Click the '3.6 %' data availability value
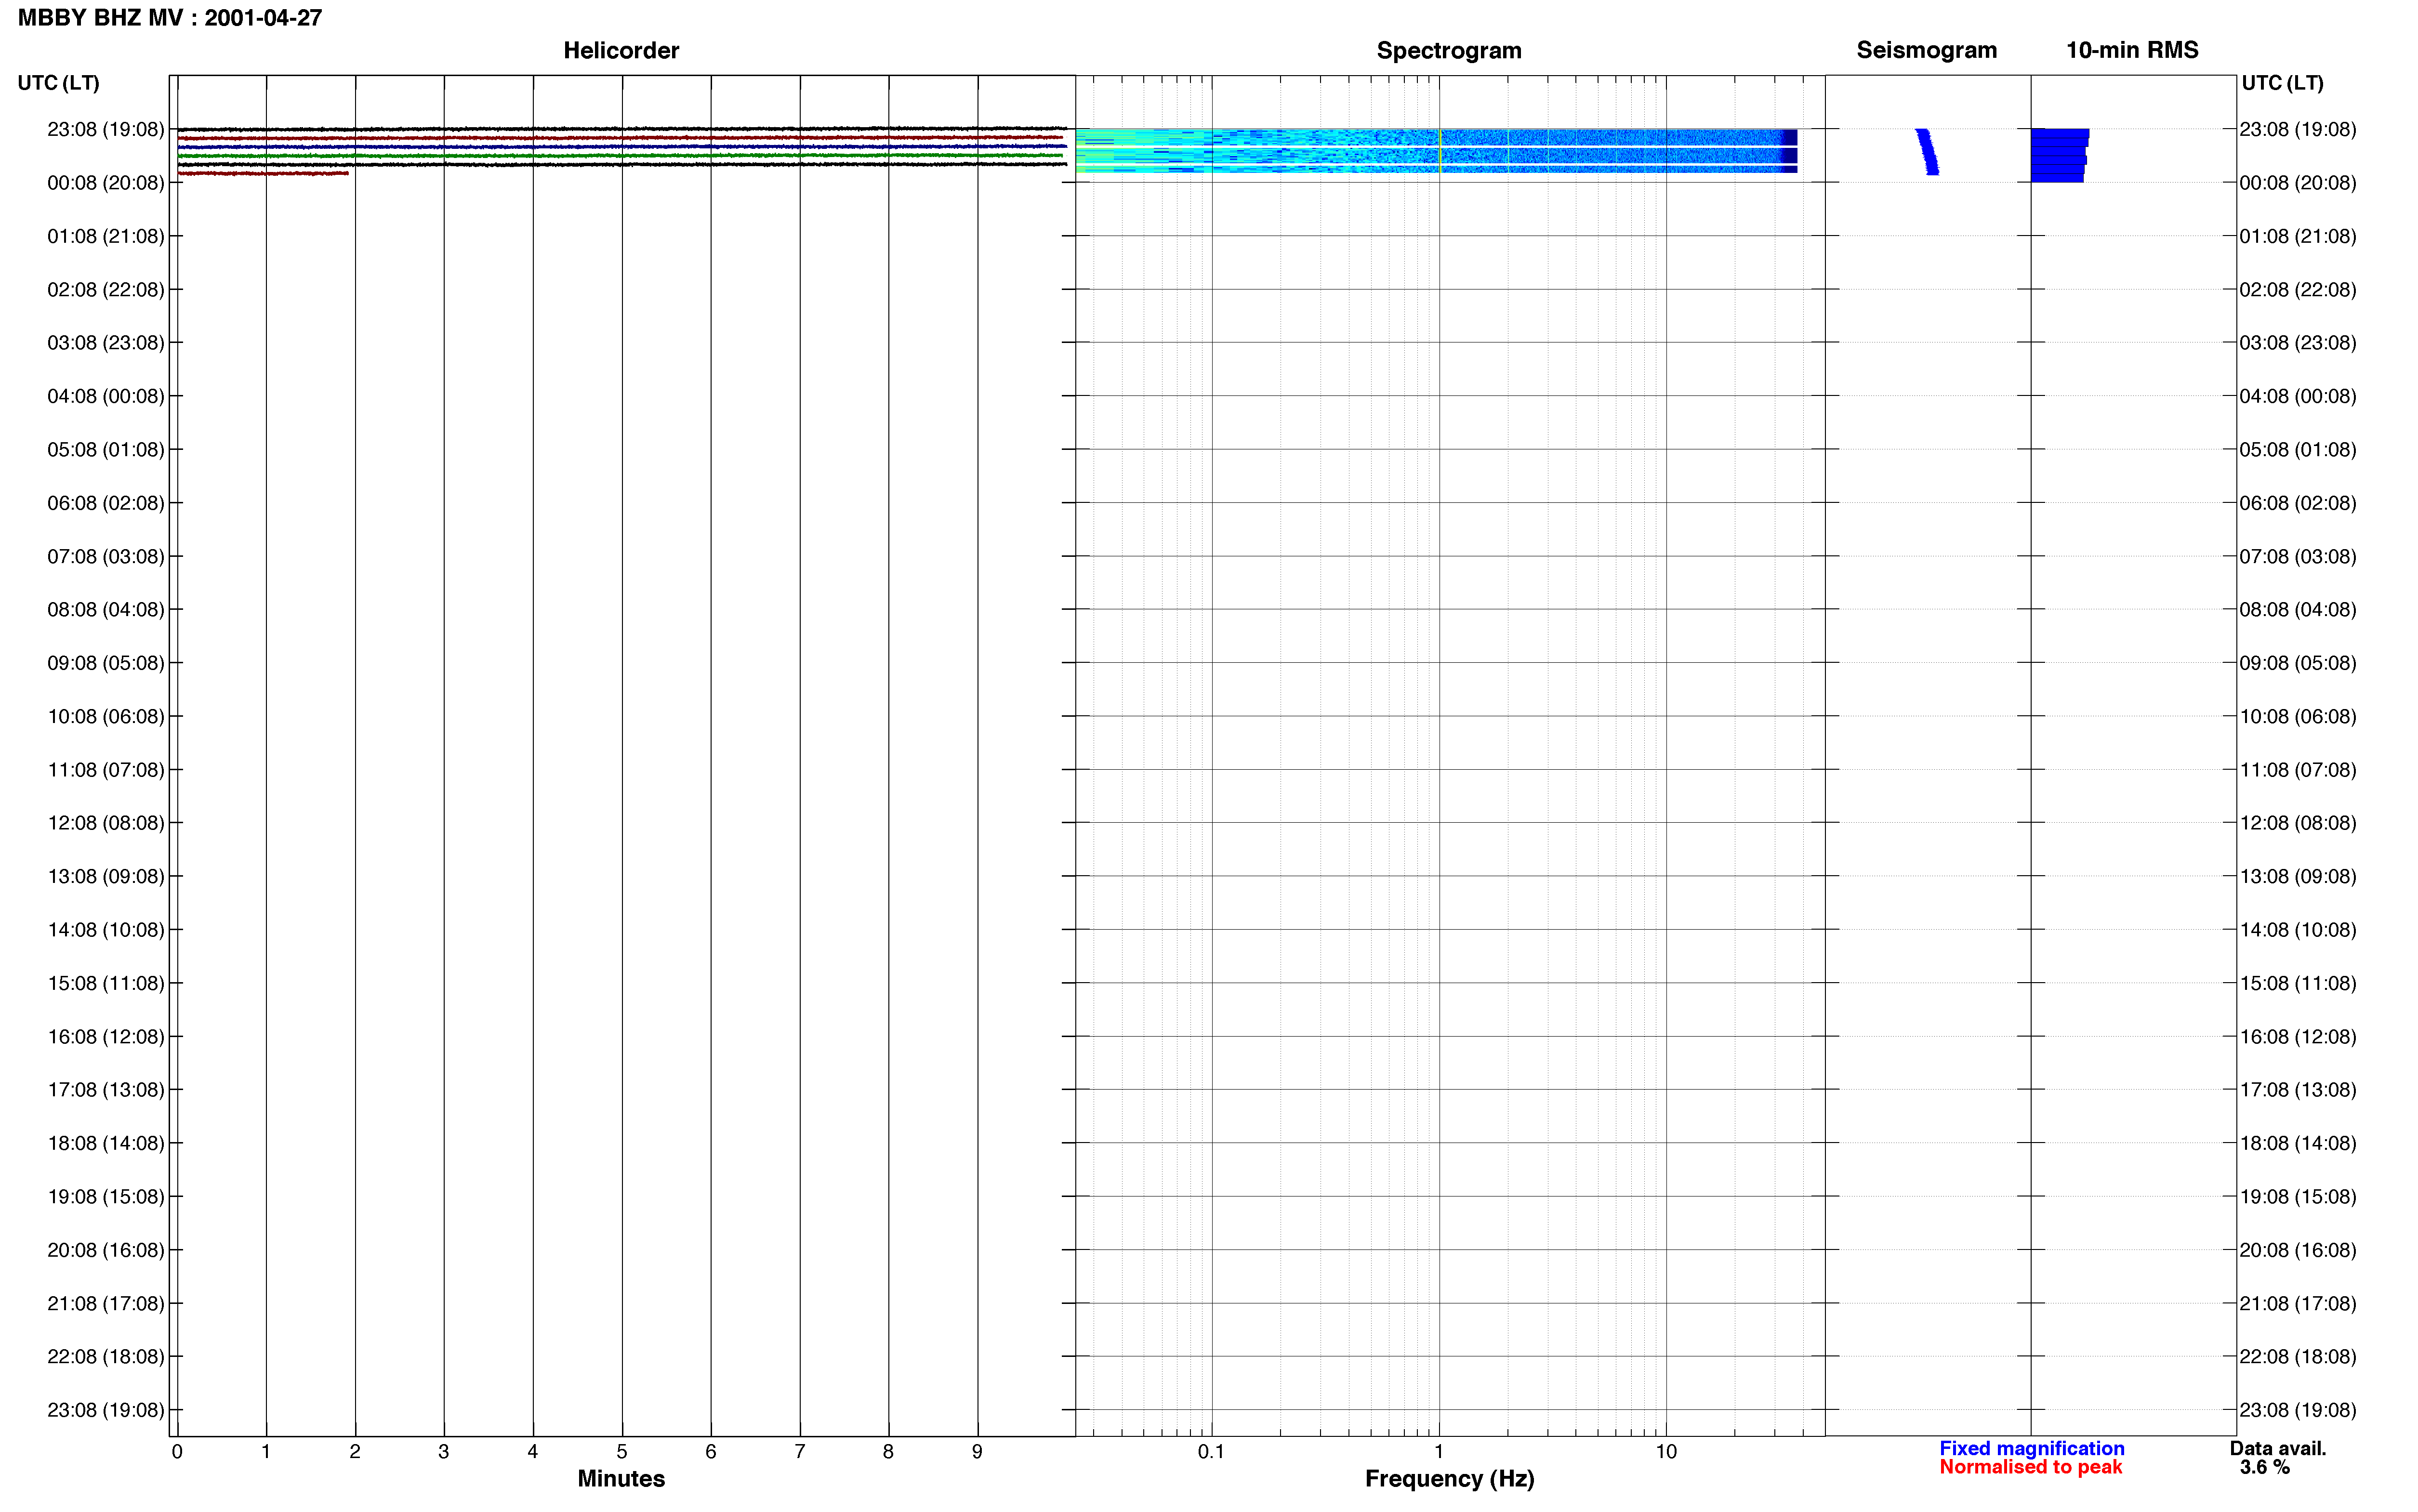 2265,1467
